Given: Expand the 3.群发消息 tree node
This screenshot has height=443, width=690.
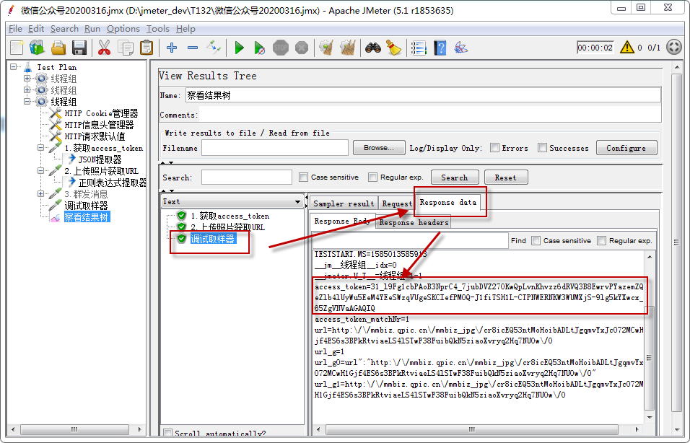Looking at the screenshot, I should (x=41, y=193).
